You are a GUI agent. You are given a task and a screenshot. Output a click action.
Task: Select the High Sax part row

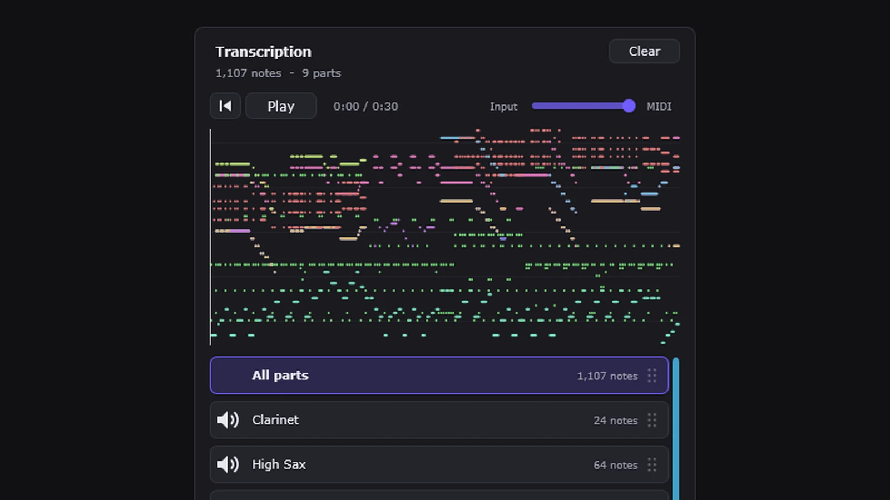coord(439,464)
